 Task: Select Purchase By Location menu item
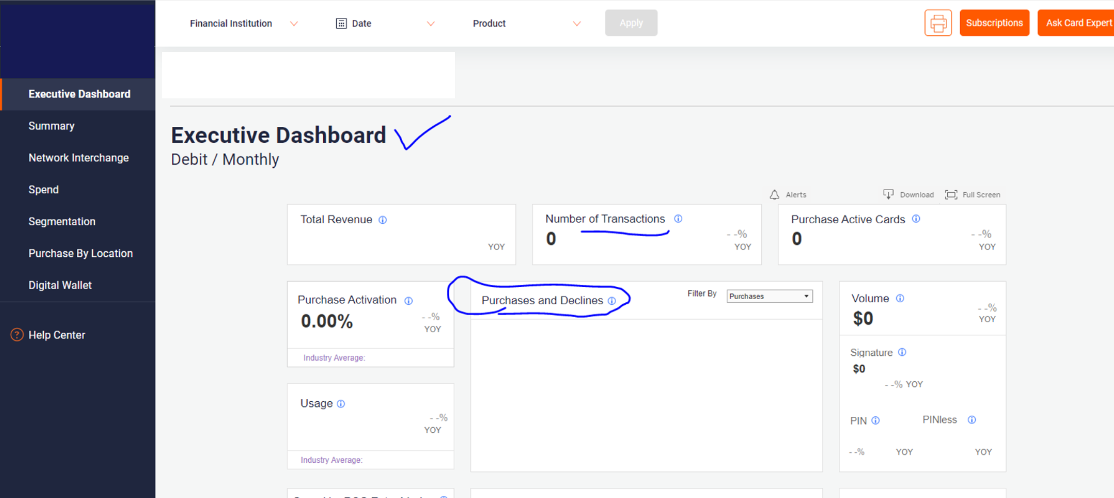[x=81, y=253]
